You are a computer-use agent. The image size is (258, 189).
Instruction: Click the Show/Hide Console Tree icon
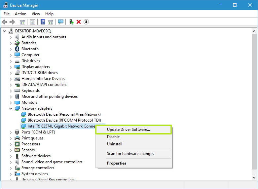click(22, 22)
